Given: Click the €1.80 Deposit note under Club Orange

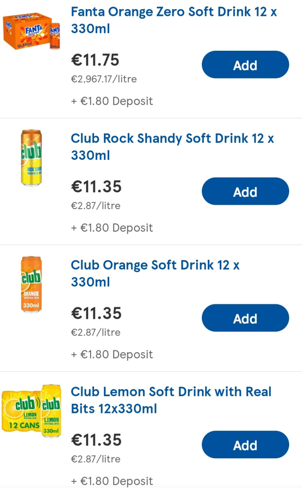Looking at the screenshot, I should (x=112, y=355).
